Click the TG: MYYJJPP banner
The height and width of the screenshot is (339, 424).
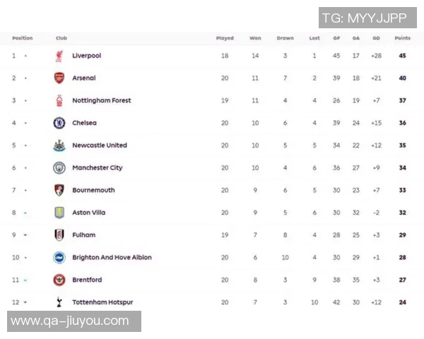coord(364,18)
